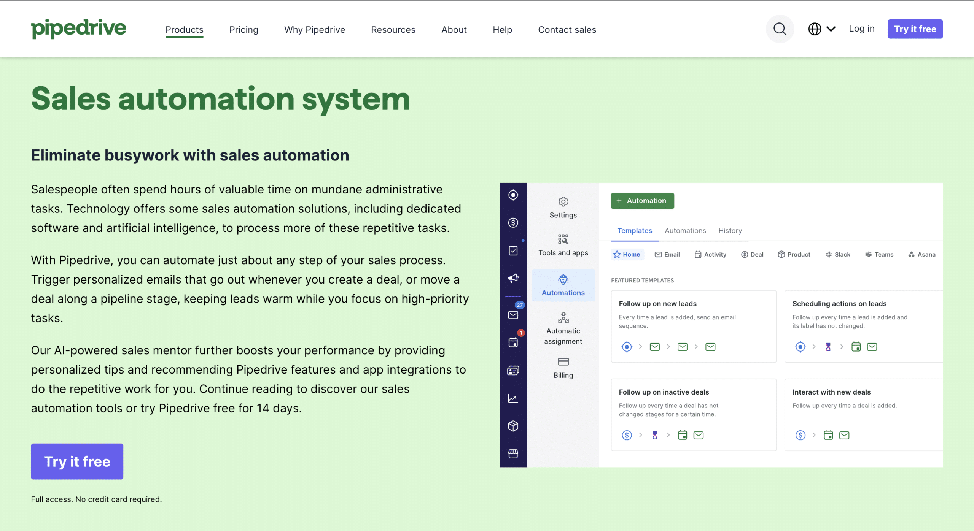
Task: Click Log in link
Action: [861, 29]
